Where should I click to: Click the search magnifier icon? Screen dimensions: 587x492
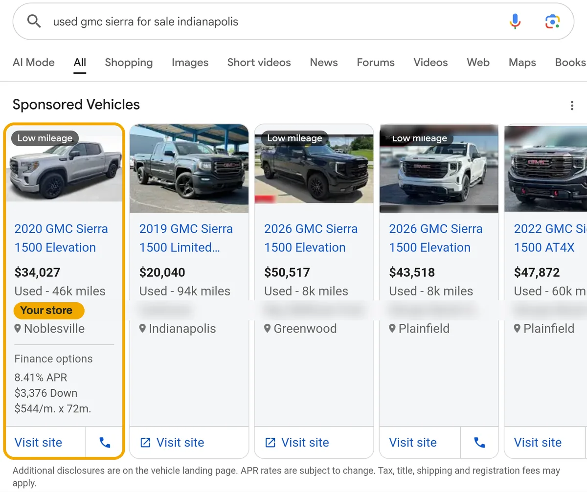(34, 21)
